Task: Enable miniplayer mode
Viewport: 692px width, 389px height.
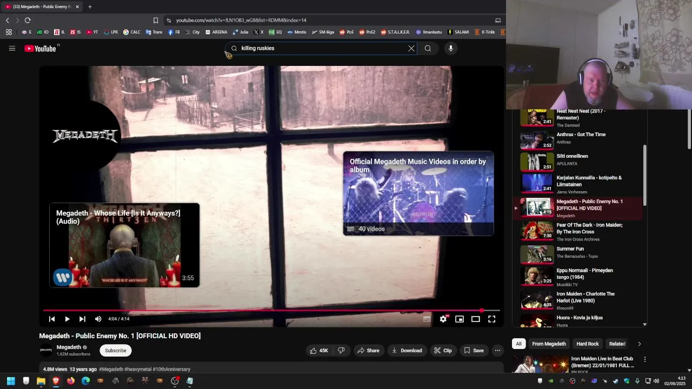Action: 460,319
